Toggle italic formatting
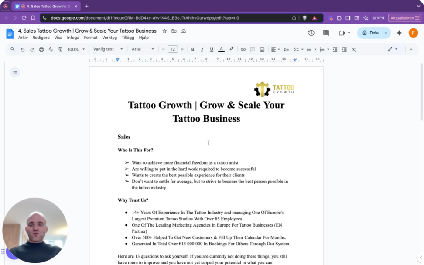 202,49
